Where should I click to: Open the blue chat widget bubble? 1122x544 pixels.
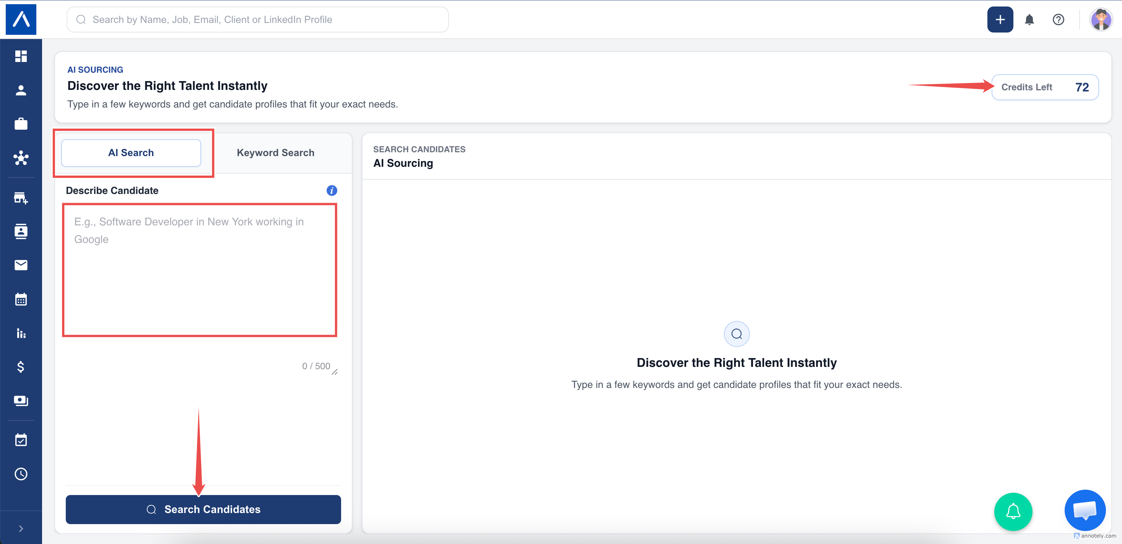pyautogui.click(x=1085, y=510)
